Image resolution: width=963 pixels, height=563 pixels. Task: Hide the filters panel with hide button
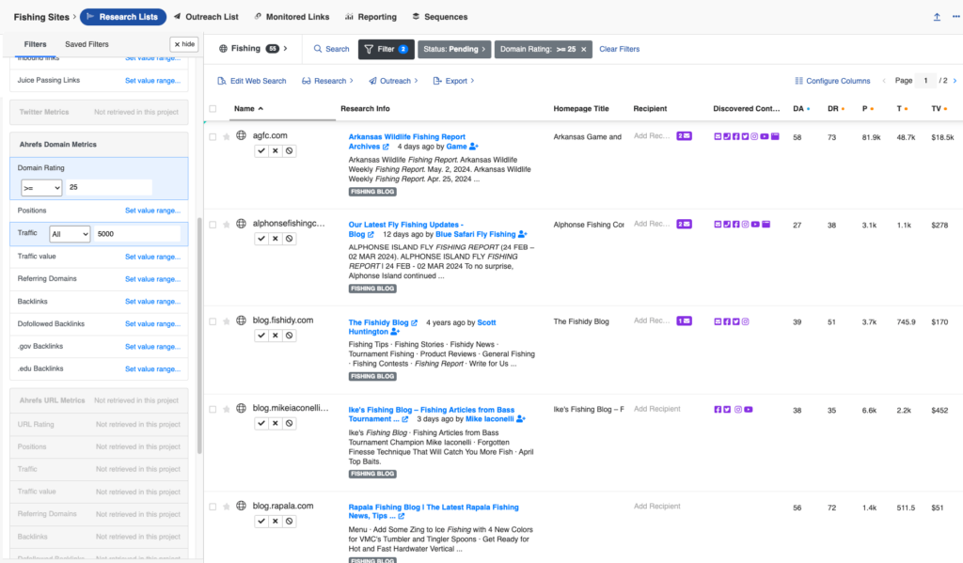tap(183, 44)
